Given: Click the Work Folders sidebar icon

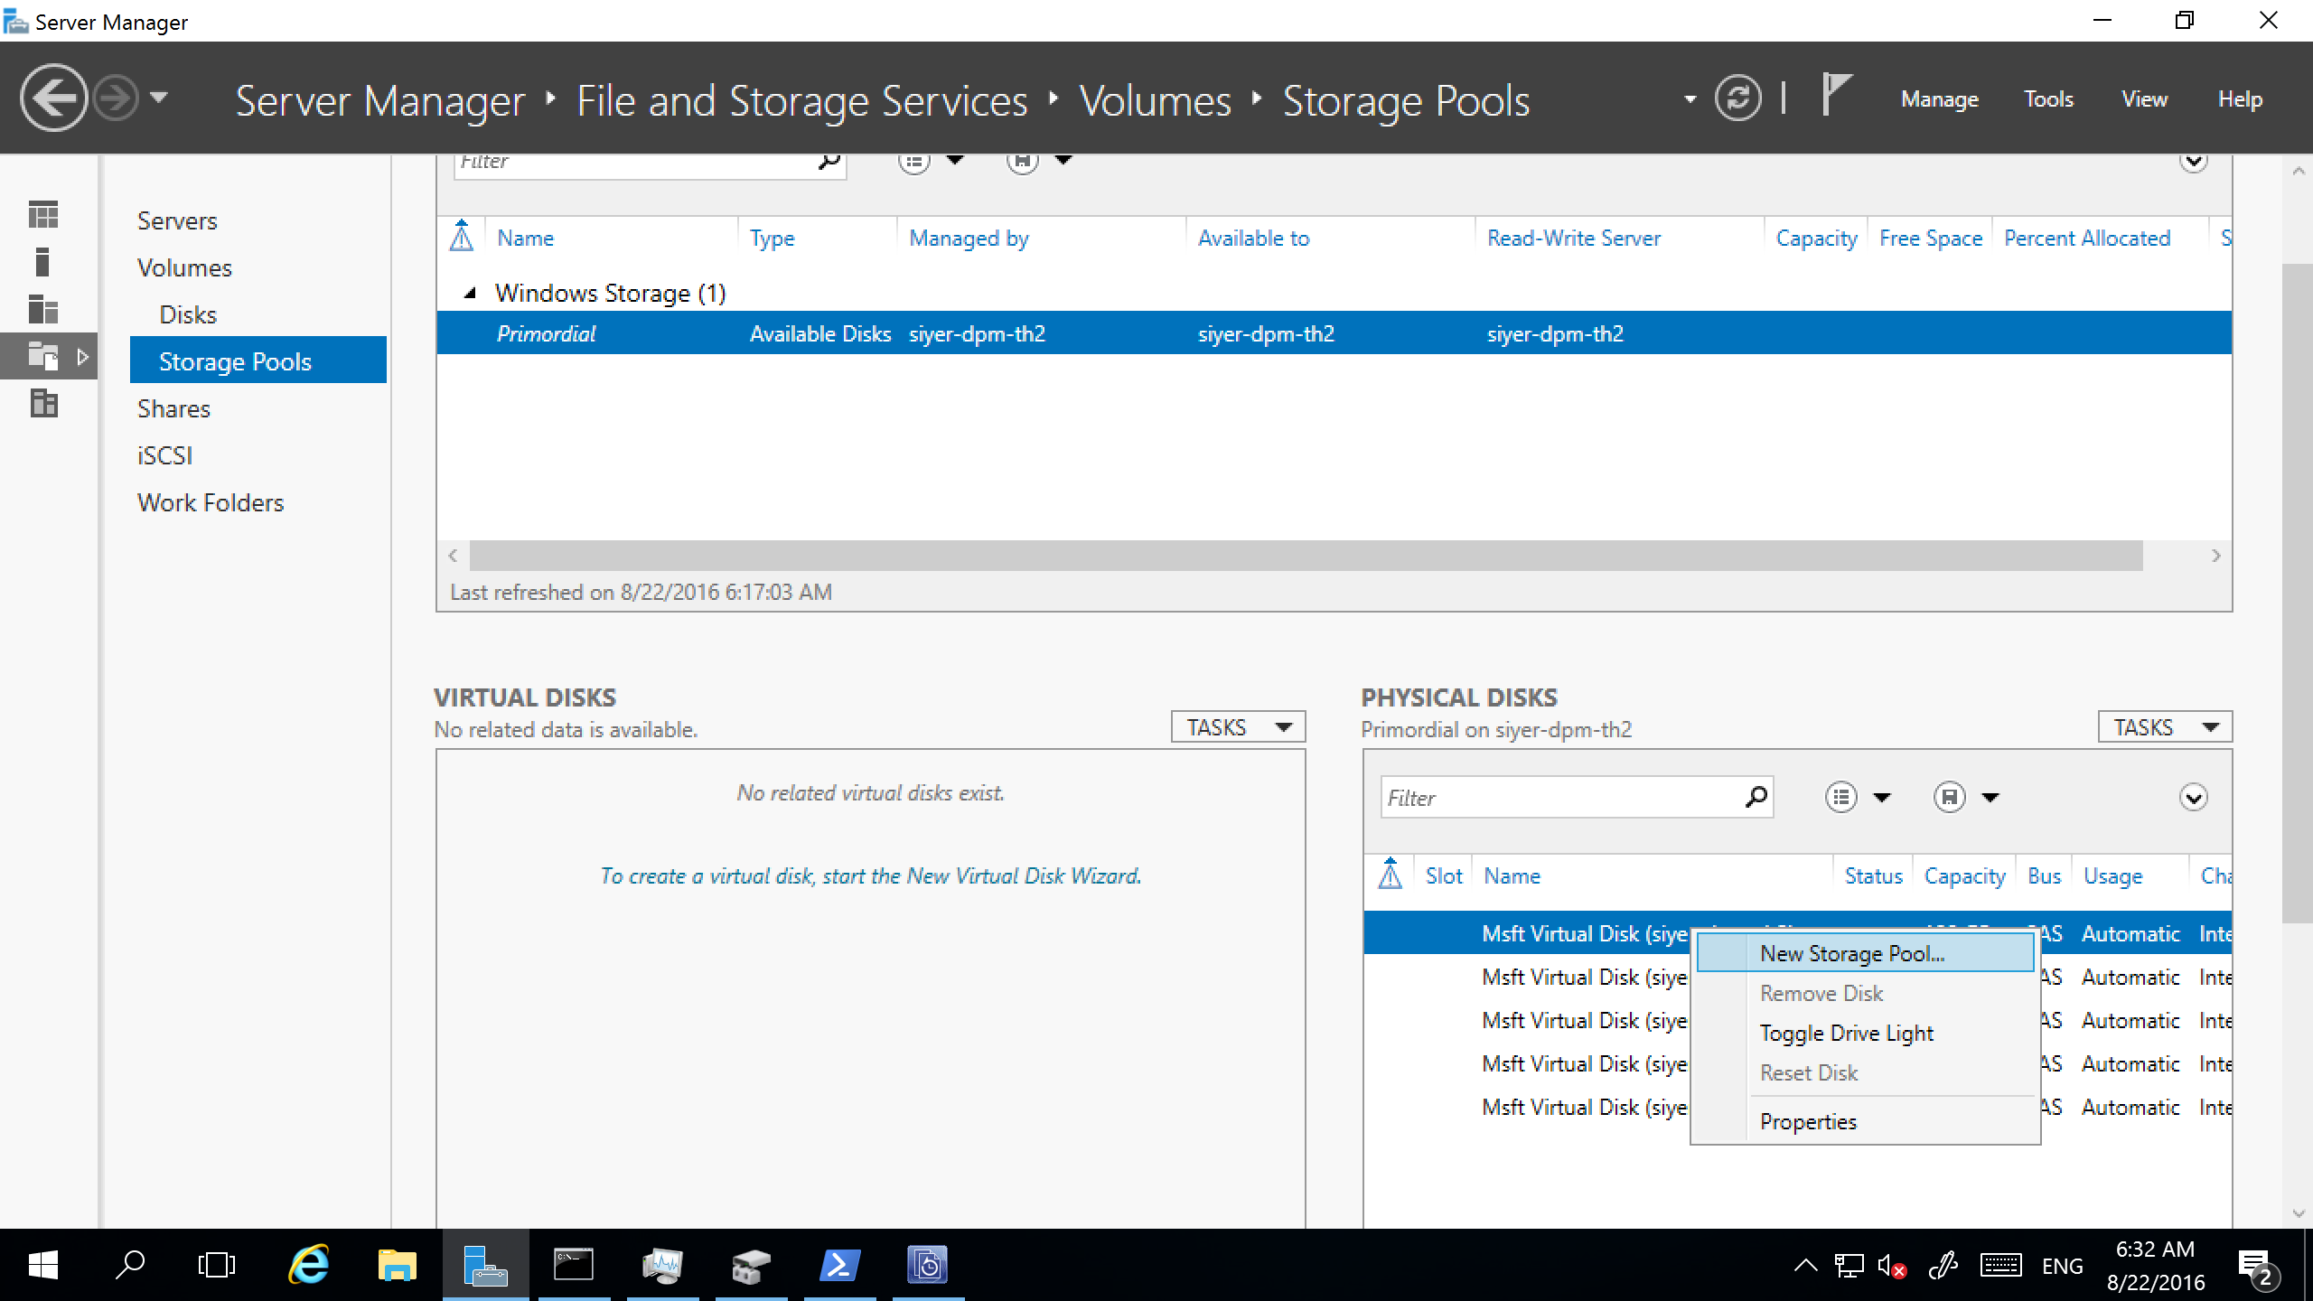Looking at the screenshot, I should click(x=210, y=502).
